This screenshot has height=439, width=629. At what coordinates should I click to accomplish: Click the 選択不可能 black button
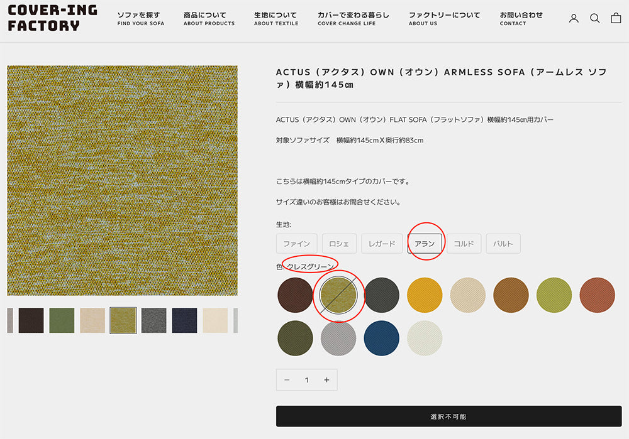click(448, 416)
